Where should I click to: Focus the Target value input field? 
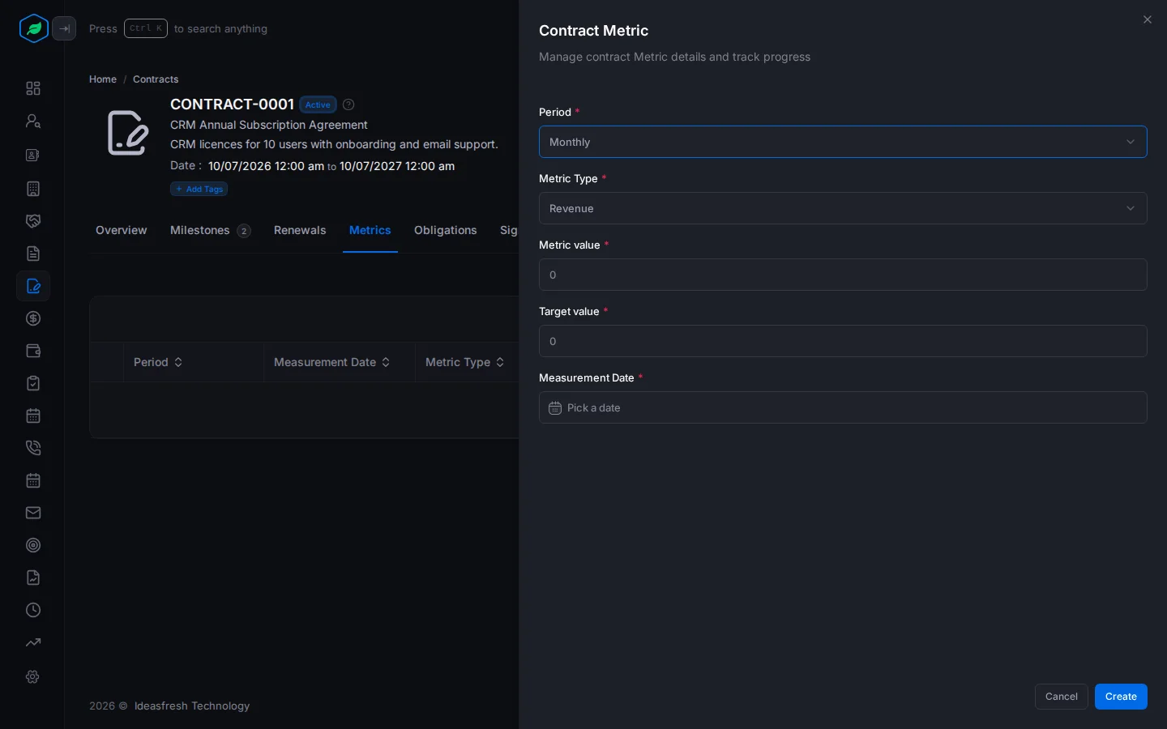(x=843, y=341)
